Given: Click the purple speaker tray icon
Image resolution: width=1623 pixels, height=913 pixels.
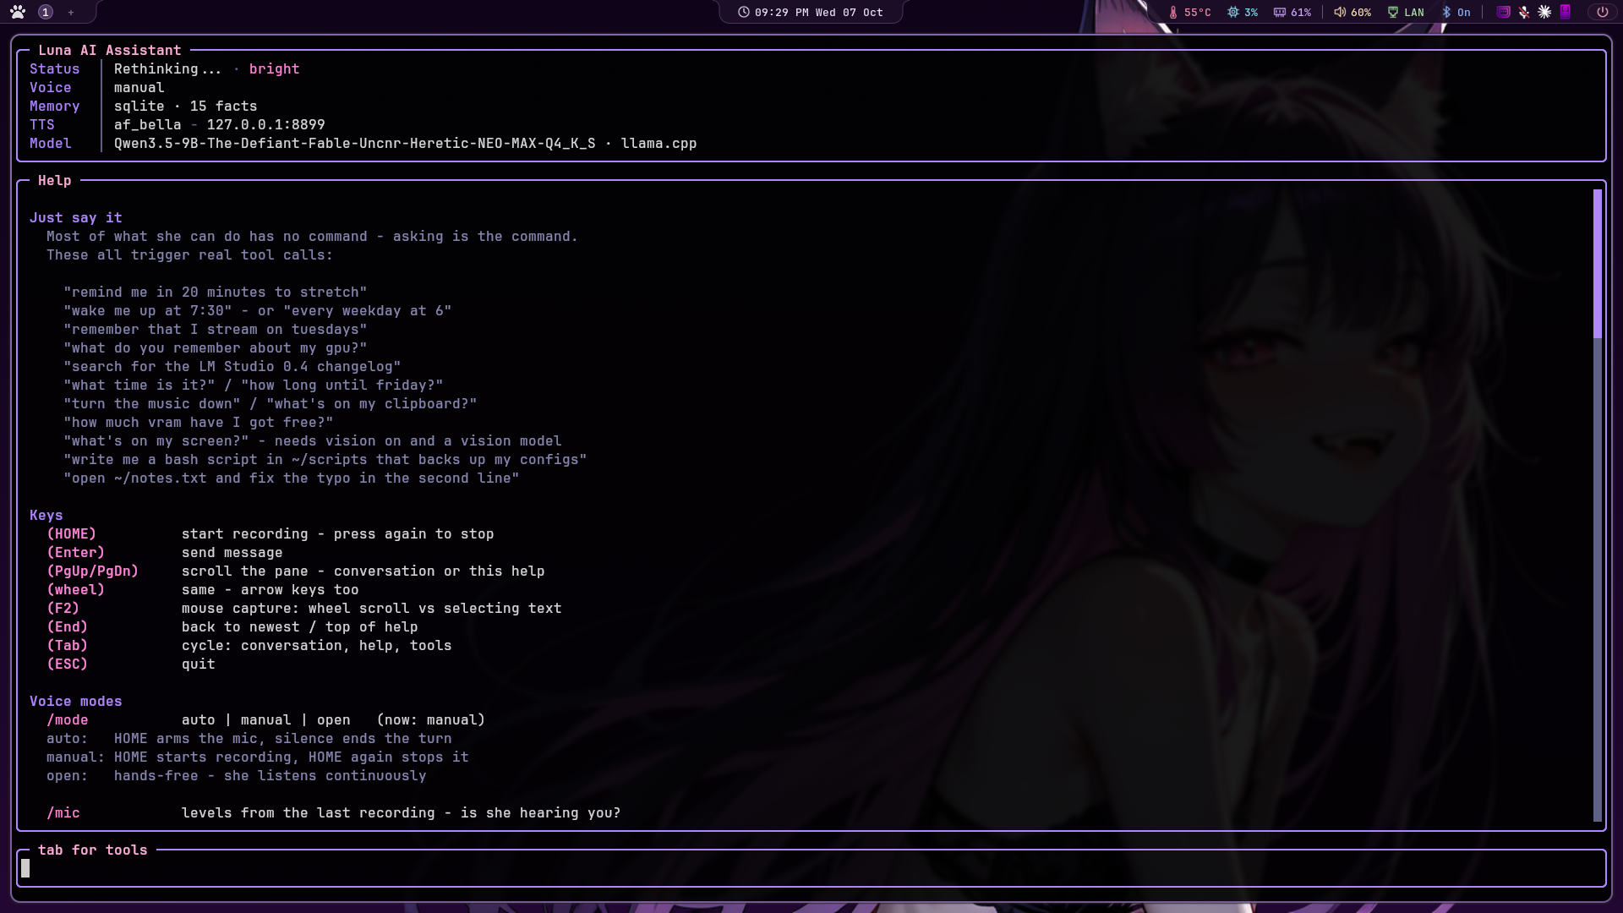Looking at the screenshot, I should 1566,12.
